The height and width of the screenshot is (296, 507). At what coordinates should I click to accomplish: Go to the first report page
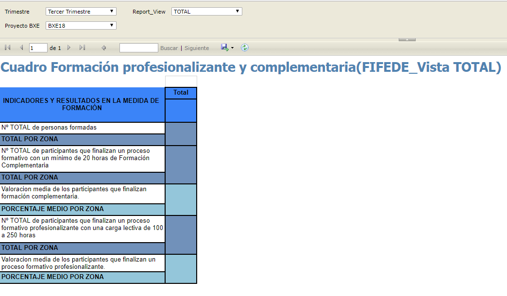[x=8, y=48]
